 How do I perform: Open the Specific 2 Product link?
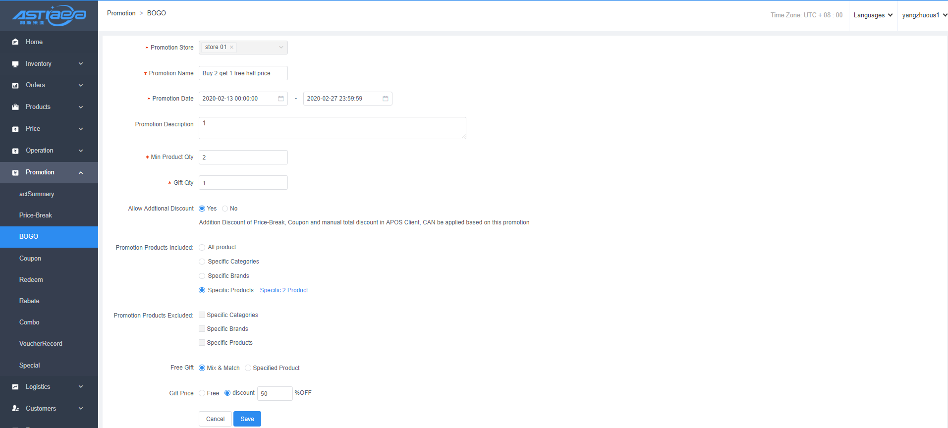[x=284, y=290]
